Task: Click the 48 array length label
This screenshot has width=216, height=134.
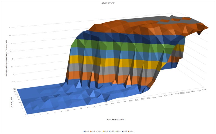Action: 74,109
